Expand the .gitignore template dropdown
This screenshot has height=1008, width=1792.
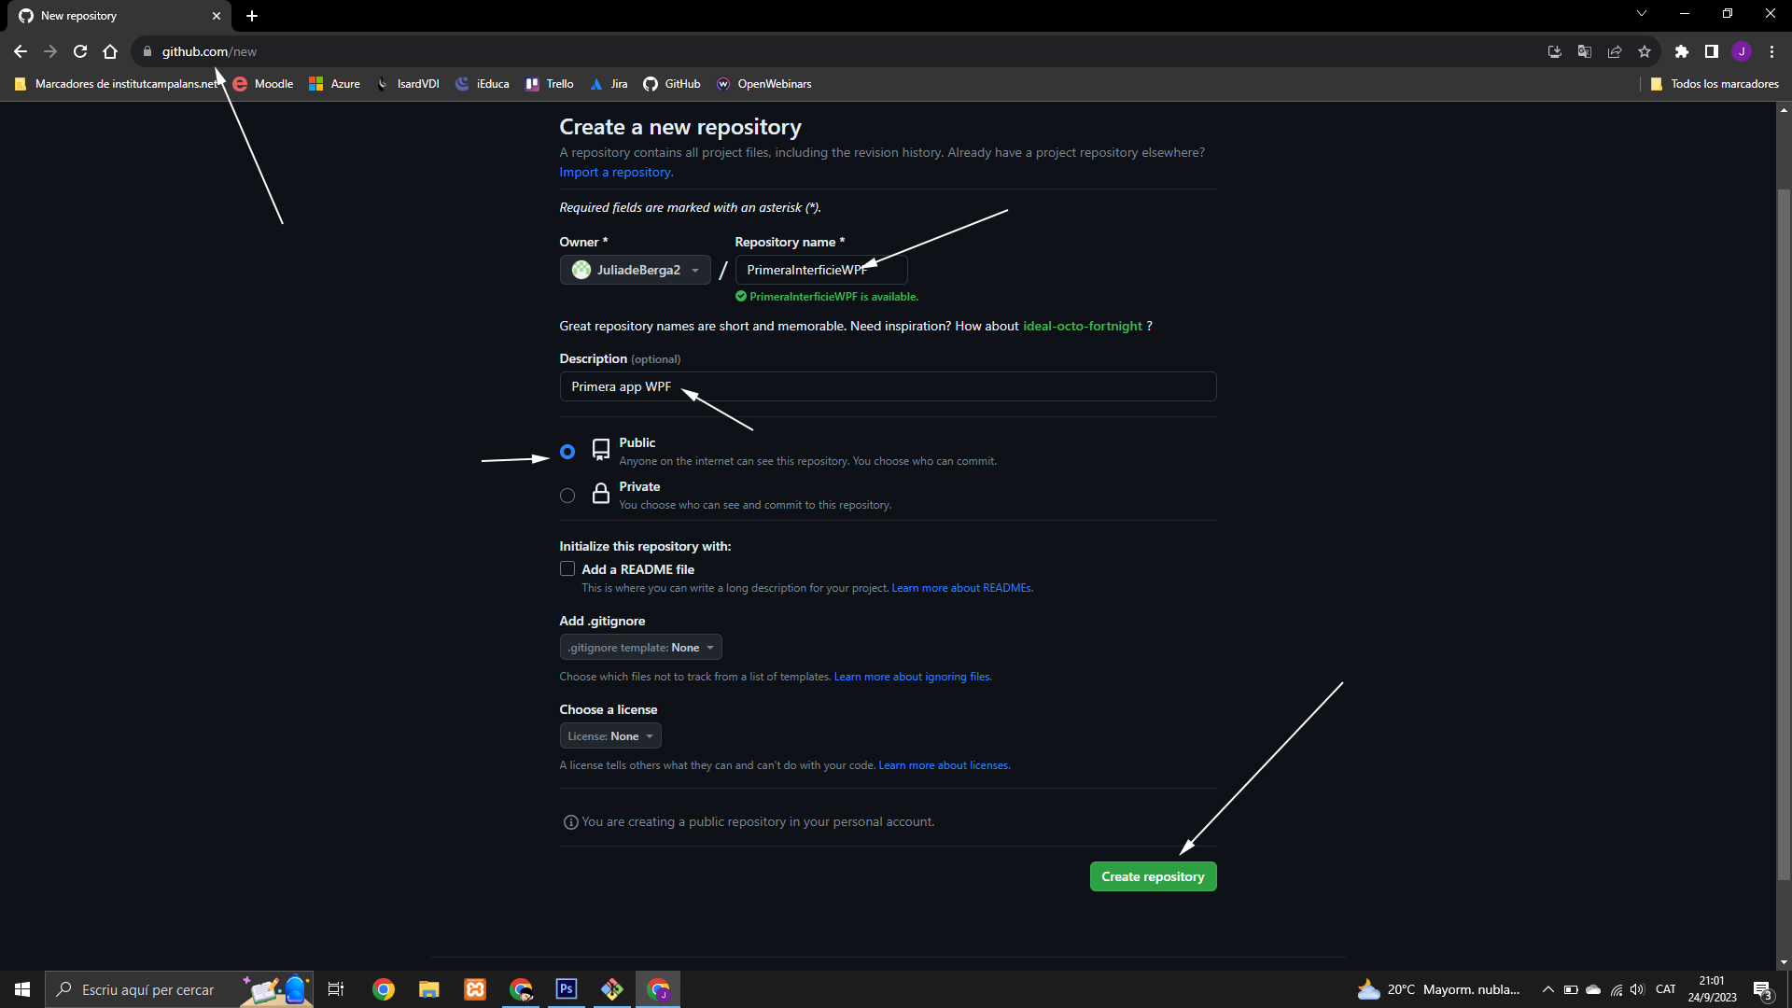pyautogui.click(x=640, y=648)
